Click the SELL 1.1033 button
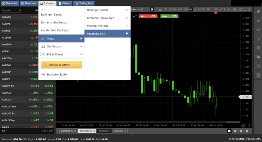 pyautogui.click(x=148, y=16)
